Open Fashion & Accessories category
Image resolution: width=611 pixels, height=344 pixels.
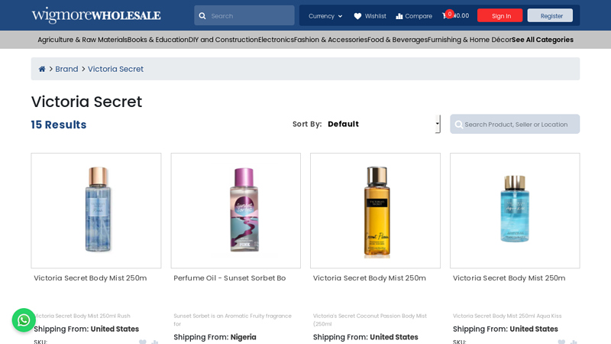331,40
